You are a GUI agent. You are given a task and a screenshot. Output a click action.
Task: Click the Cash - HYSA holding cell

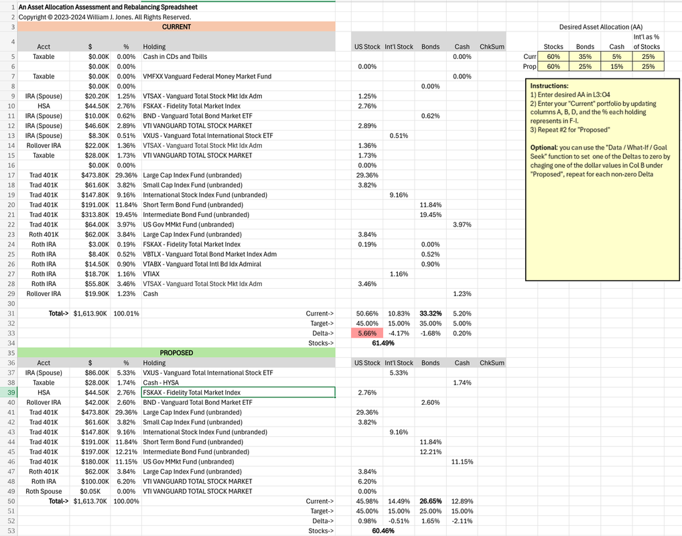238,383
